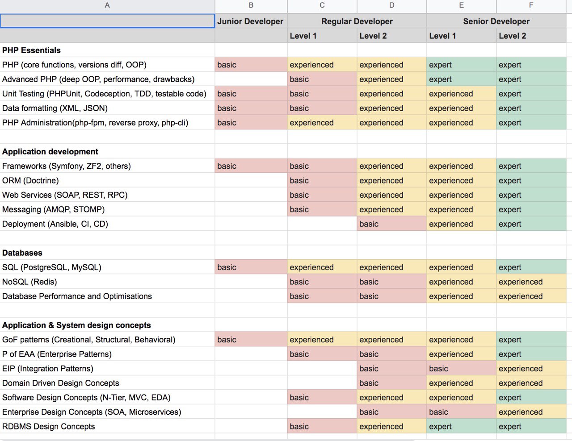Click the Databases section heading
Viewport: 572px width, 441px height.
(107, 253)
